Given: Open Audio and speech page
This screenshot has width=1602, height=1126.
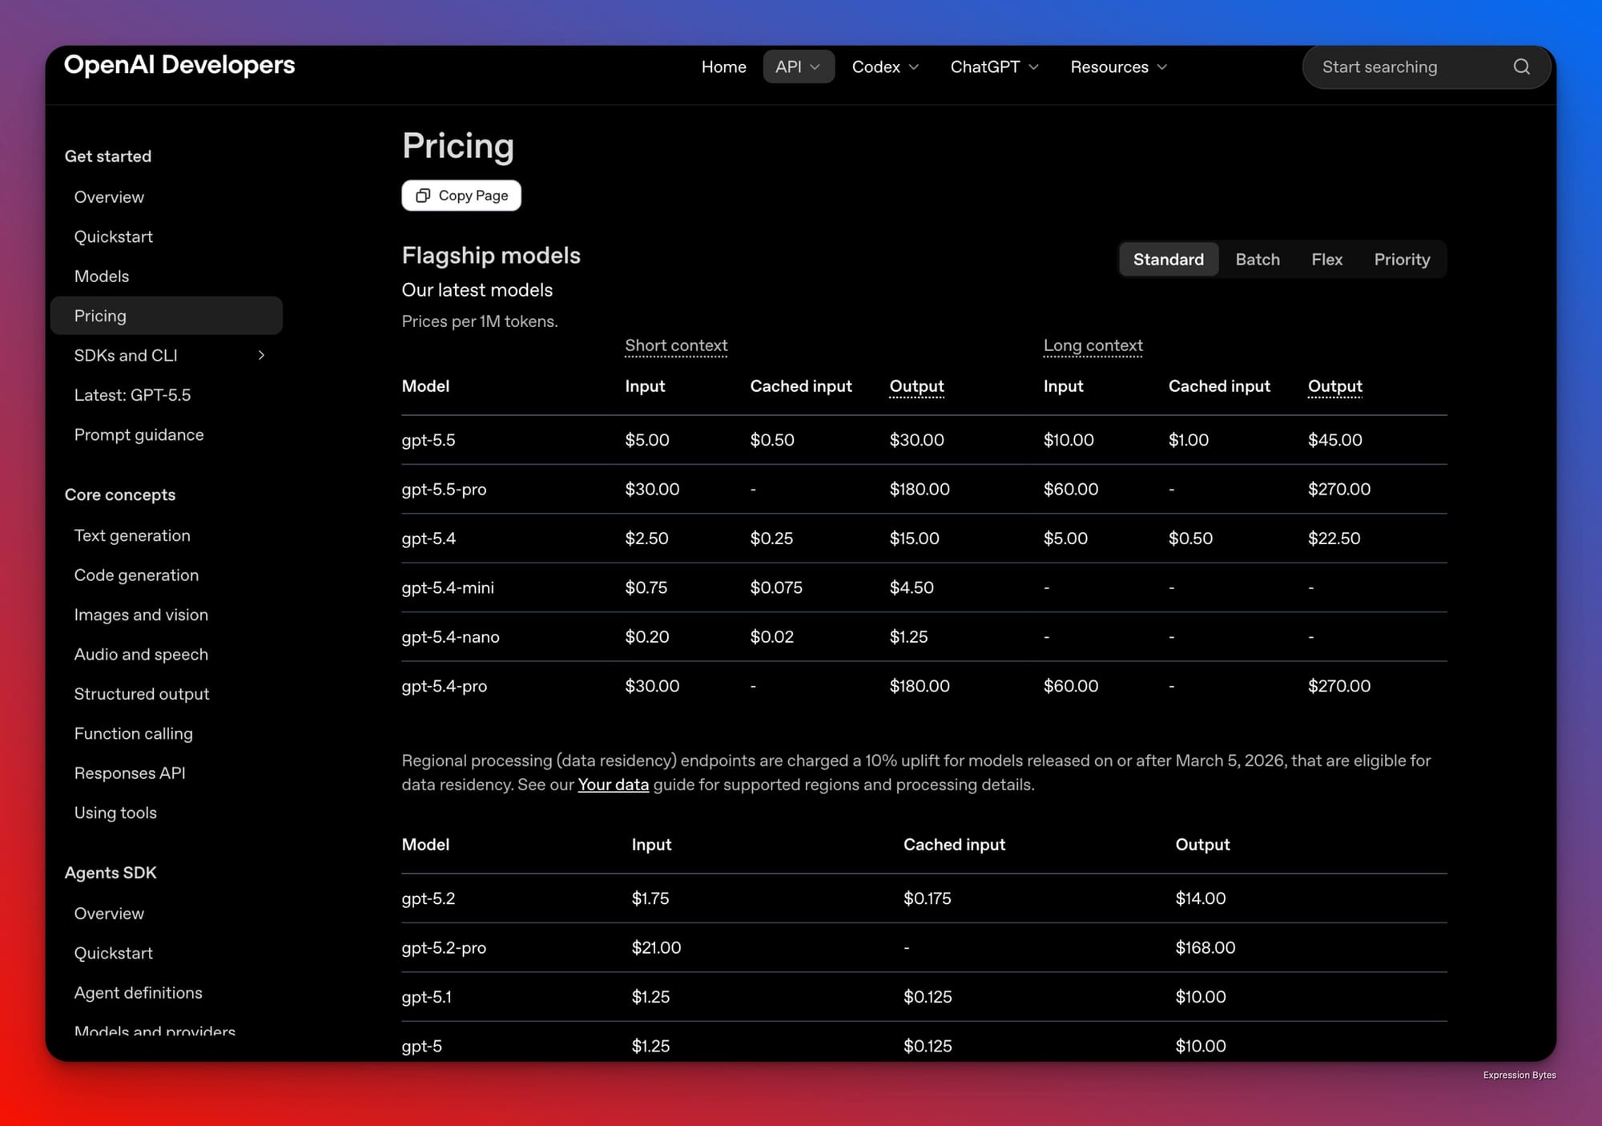Looking at the screenshot, I should 141,655.
